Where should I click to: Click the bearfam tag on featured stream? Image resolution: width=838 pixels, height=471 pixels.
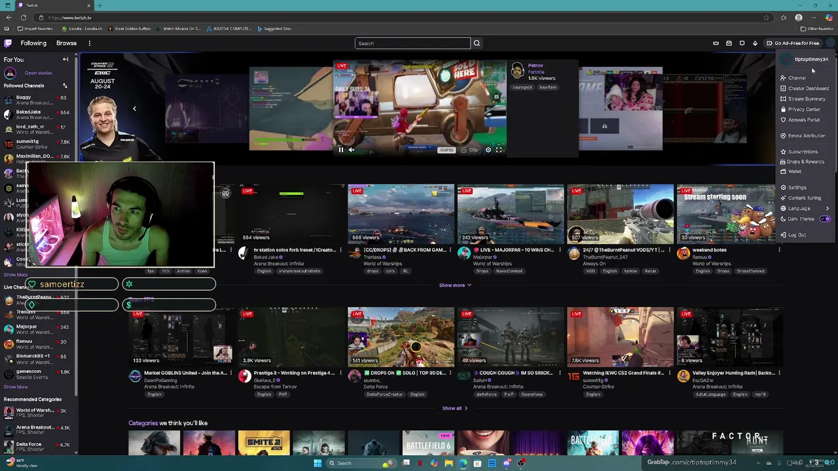[x=548, y=87]
